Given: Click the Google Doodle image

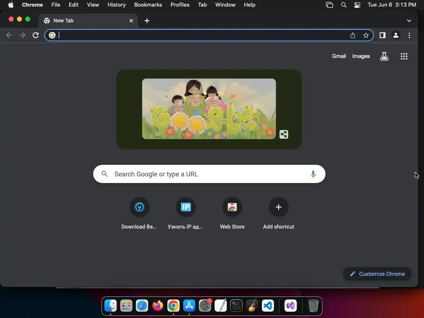Looking at the screenshot, I should (209, 109).
